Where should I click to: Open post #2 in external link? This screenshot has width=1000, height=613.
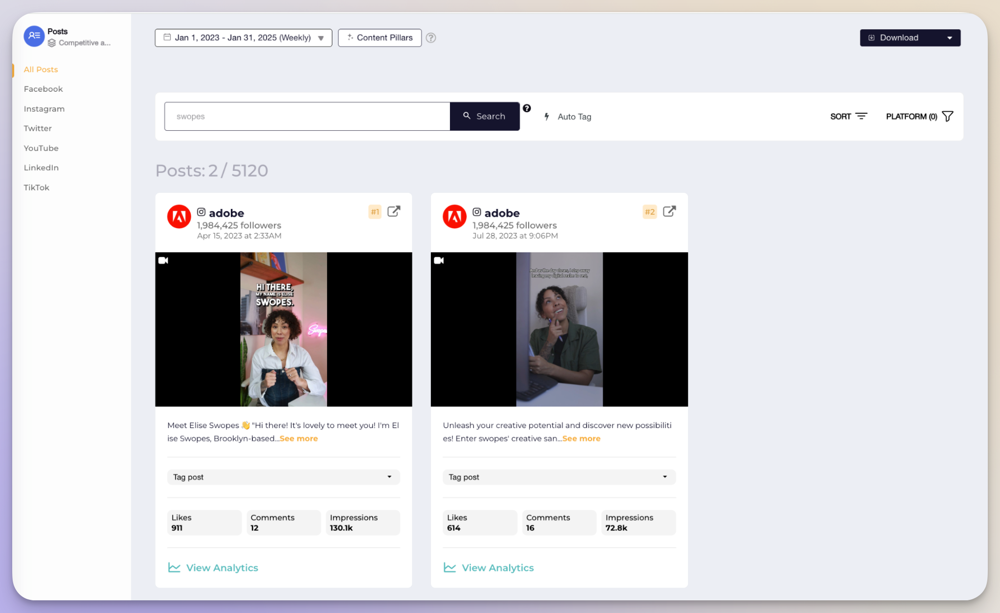tap(669, 211)
